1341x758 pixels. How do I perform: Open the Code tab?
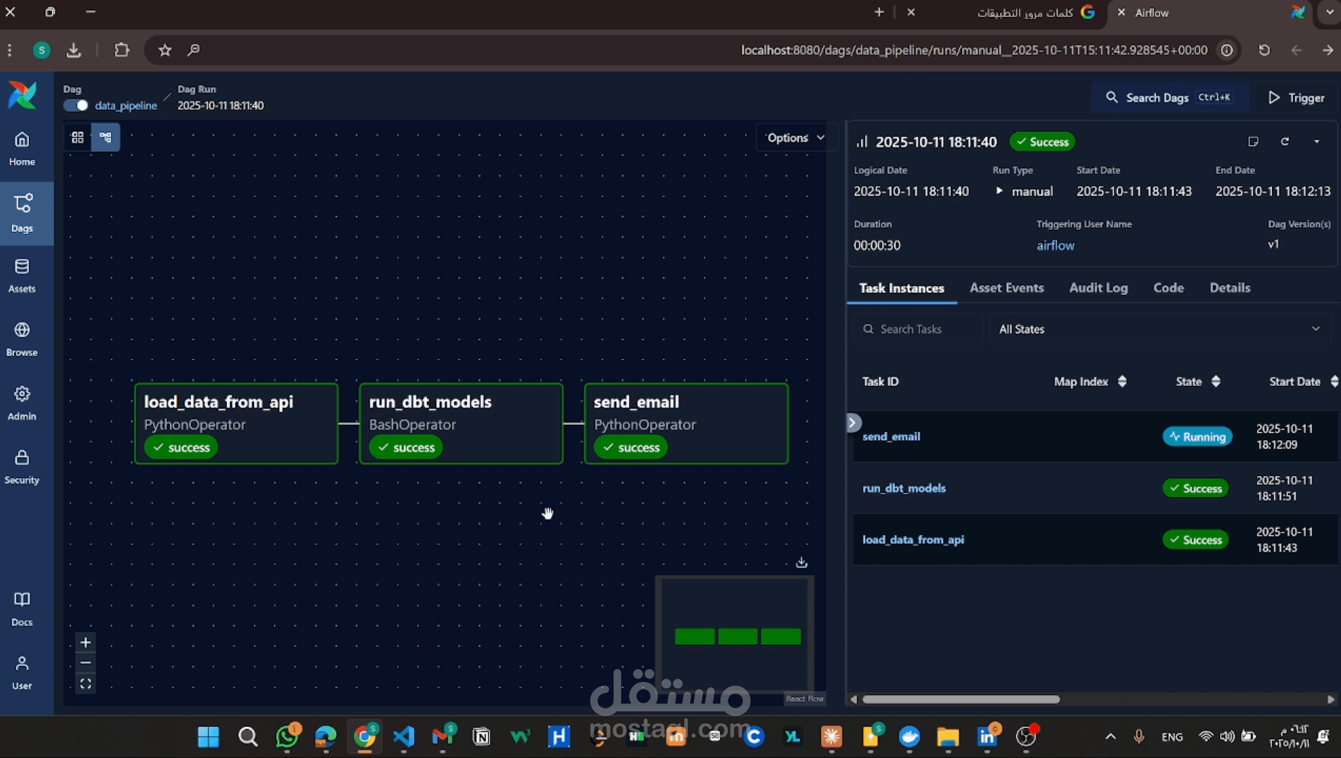(1169, 288)
